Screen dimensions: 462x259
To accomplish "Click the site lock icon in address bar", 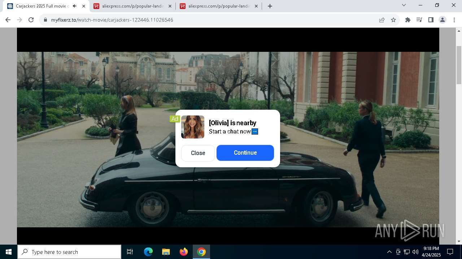I will (45, 20).
